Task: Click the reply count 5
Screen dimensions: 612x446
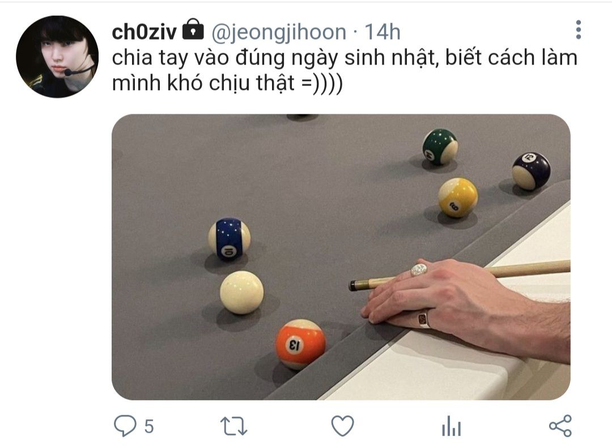Action: 149,426
